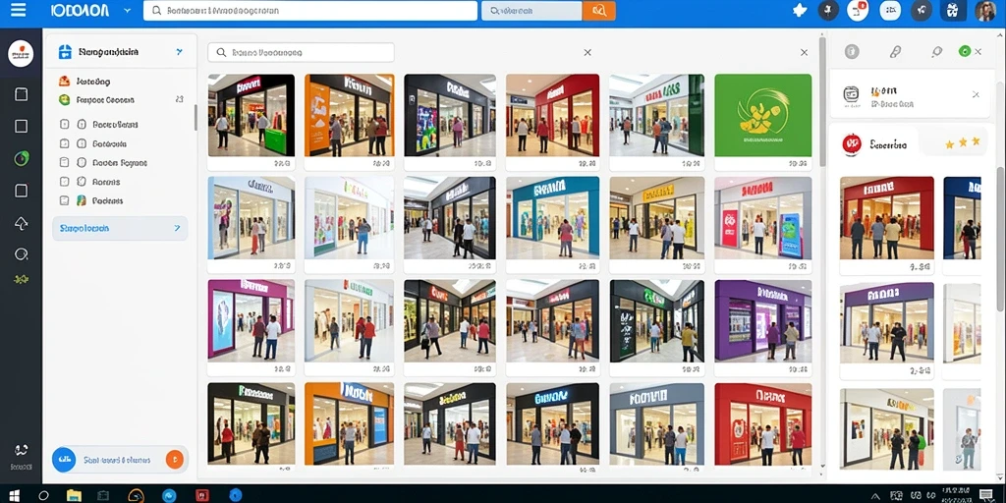Image resolution: width=1006 pixels, height=503 pixels.
Task: Click the orange search button in header
Action: 598,10
